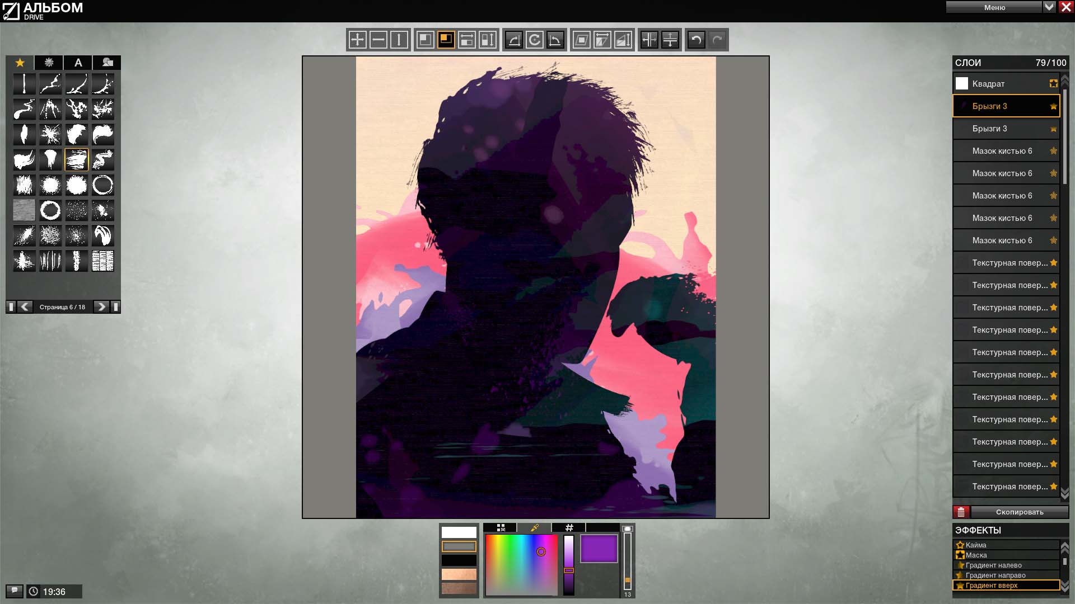1075x604 pixels.
Task: Toggle the Маска effect star
Action: click(x=960, y=555)
